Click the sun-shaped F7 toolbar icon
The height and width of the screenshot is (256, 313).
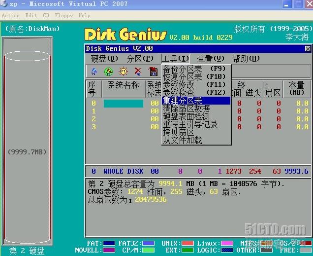[123, 71]
